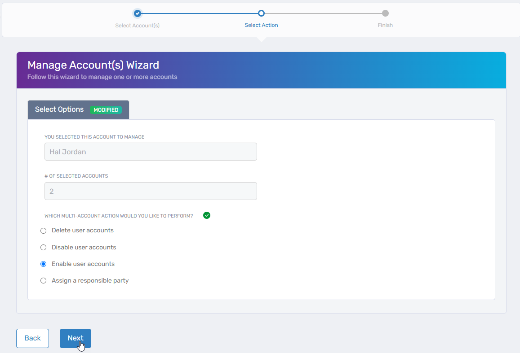The image size is (520, 353).
Task: Click the Select Action step circle indicator
Action: tap(261, 13)
